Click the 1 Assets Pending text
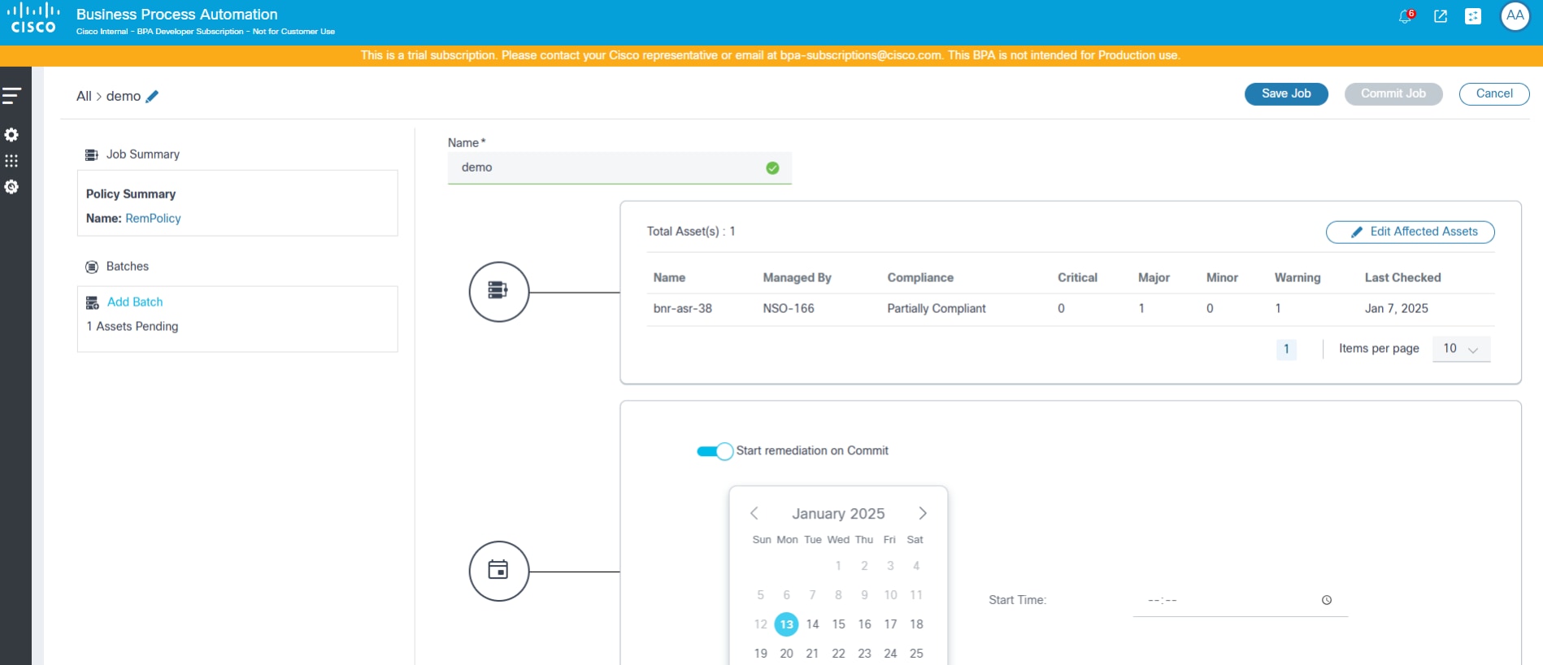 [x=132, y=327]
